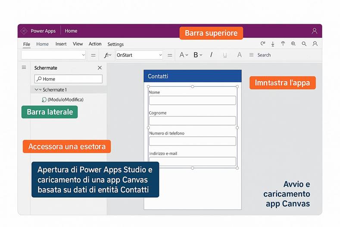Click the Schermate panel heading
This screenshot has width=340, height=227.
(x=46, y=68)
